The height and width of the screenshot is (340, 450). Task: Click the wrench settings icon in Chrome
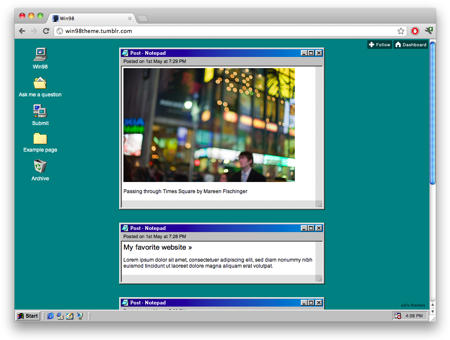(428, 31)
